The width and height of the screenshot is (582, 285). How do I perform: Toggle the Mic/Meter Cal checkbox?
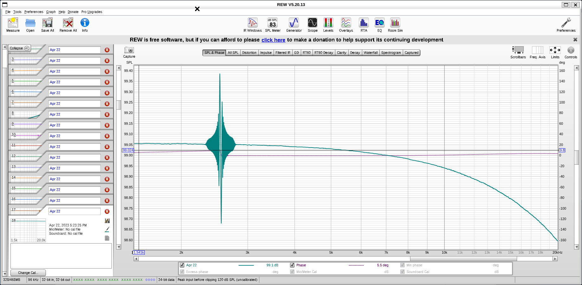click(x=292, y=272)
